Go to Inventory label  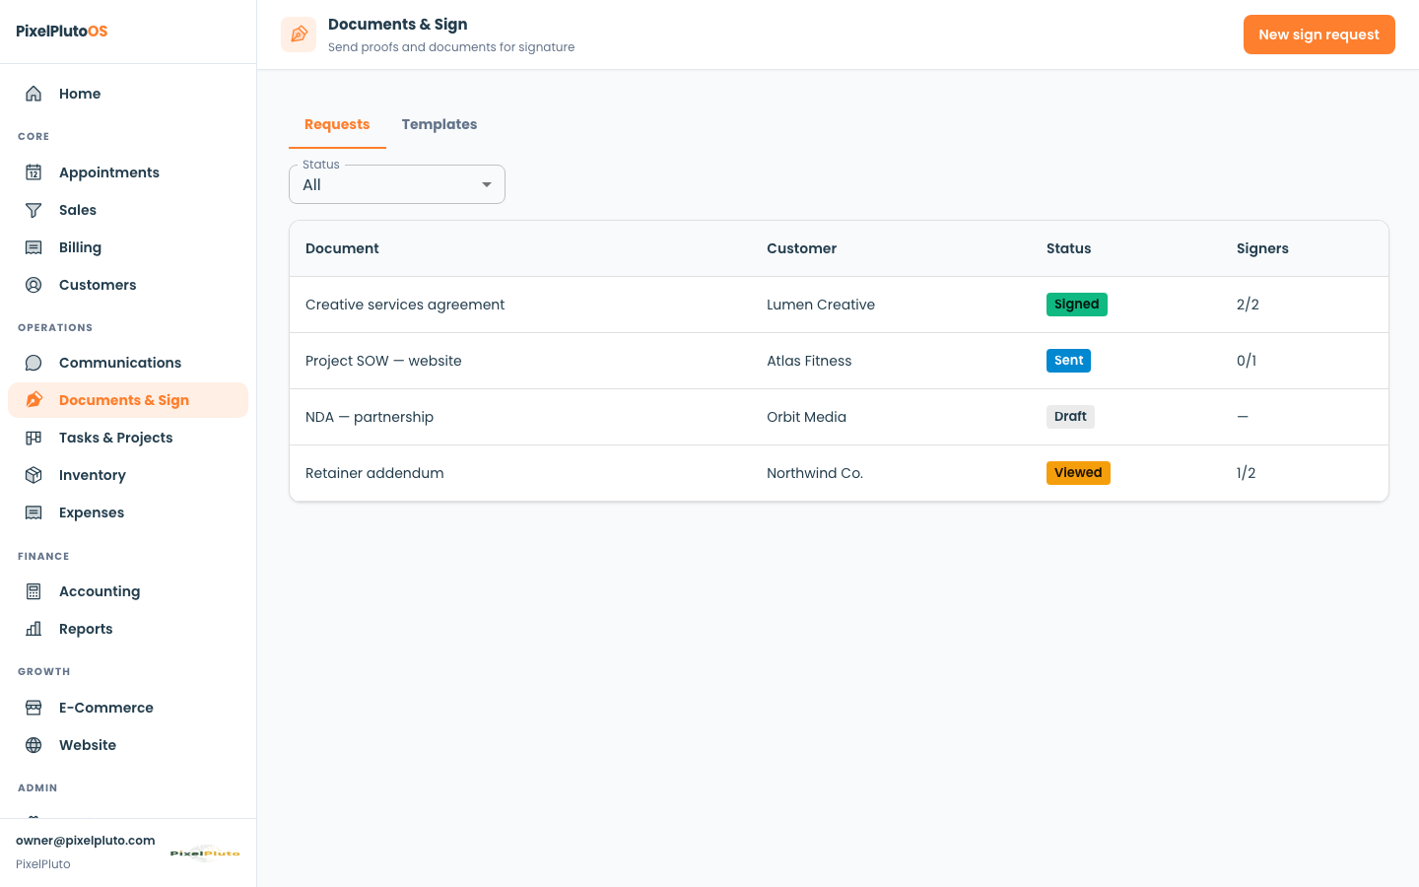tap(92, 475)
